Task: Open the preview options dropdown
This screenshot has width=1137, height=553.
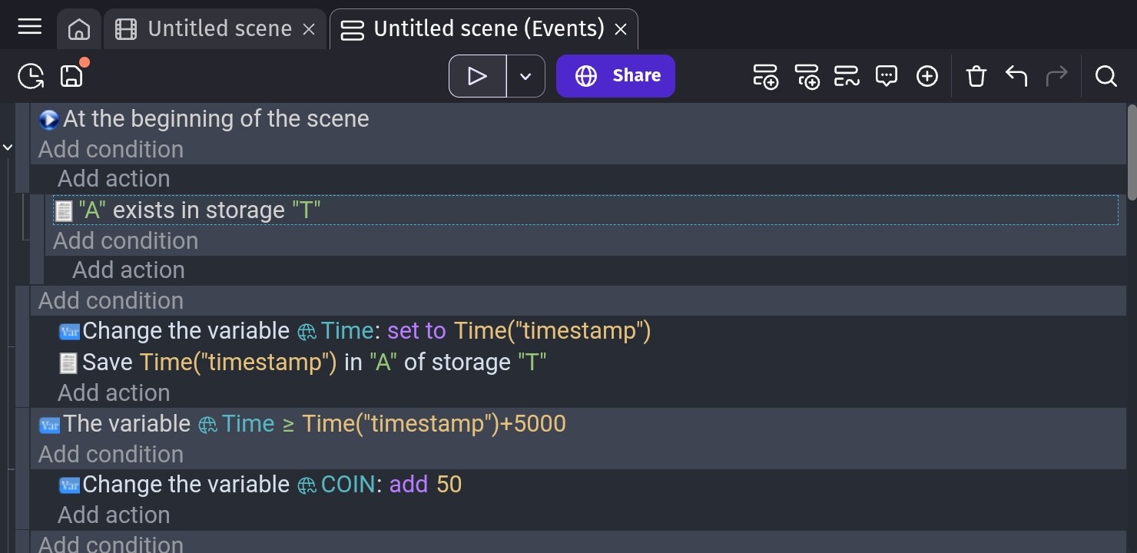Action: 525,75
